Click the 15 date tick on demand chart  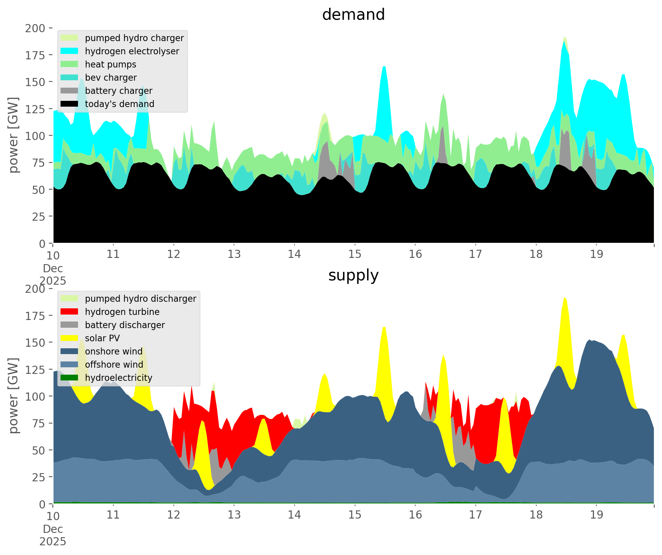point(355,254)
